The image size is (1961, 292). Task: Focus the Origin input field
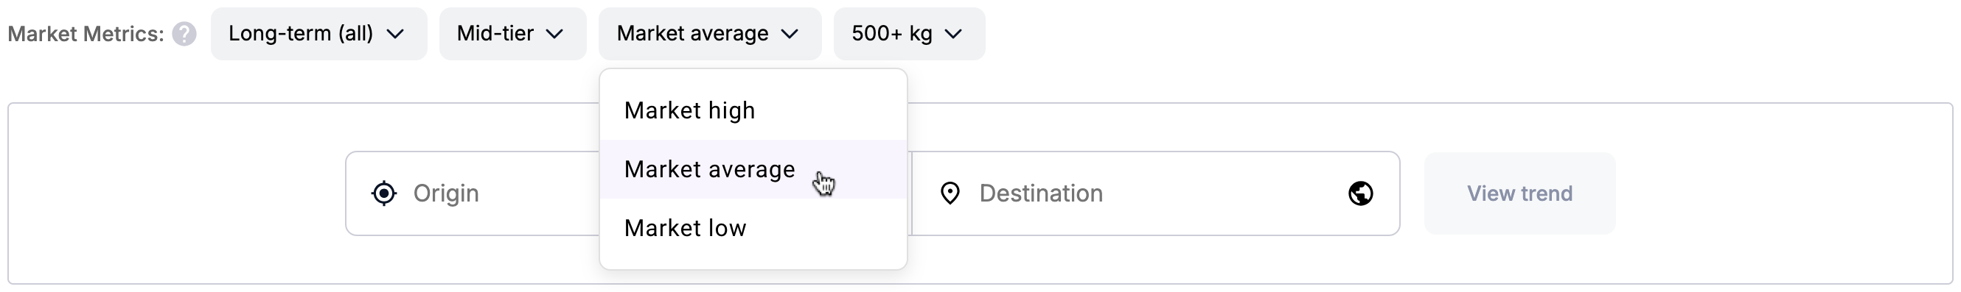[x=473, y=193]
